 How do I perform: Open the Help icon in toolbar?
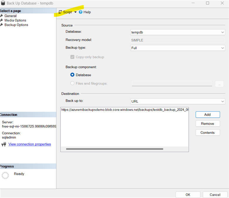81,12
